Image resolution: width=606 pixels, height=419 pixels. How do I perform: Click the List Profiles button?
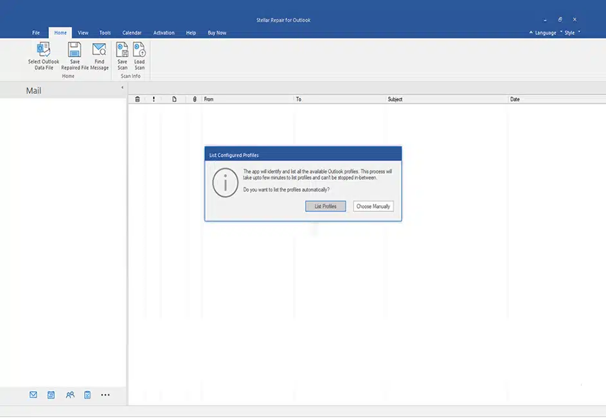[325, 206]
